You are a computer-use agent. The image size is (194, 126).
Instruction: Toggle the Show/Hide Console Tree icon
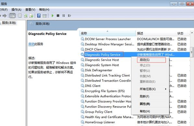tap(12, 16)
